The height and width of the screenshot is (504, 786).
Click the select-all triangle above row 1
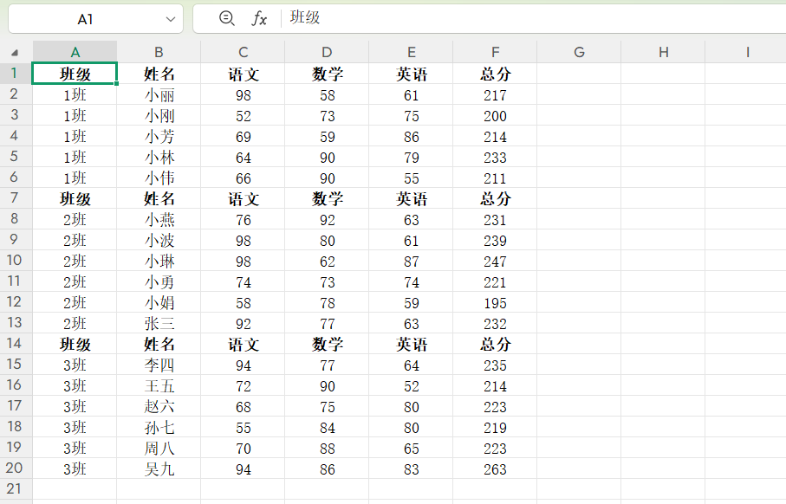[x=13, y=51]
